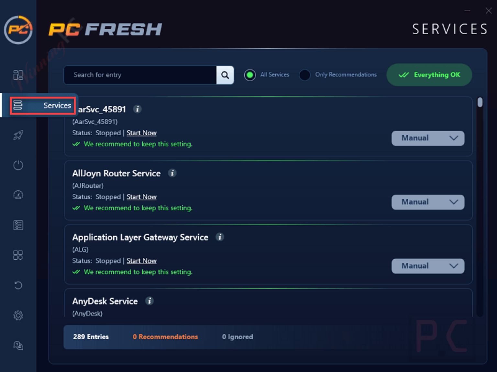Click the restore/undo icon in sidebar
Image resolution: width=497 pixels, height=372 pixels.
coord(18,285)
